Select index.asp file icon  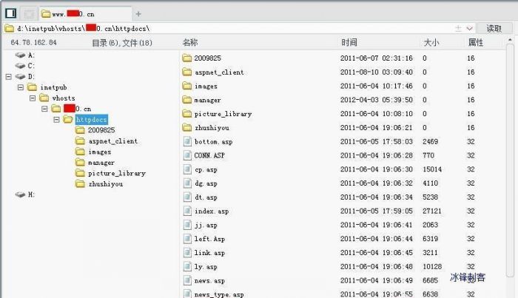(x=187, y=211)
